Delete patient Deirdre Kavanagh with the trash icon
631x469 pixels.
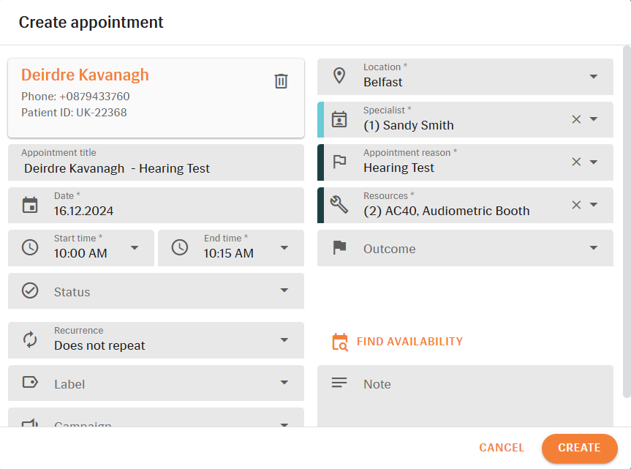click(281, 81)
